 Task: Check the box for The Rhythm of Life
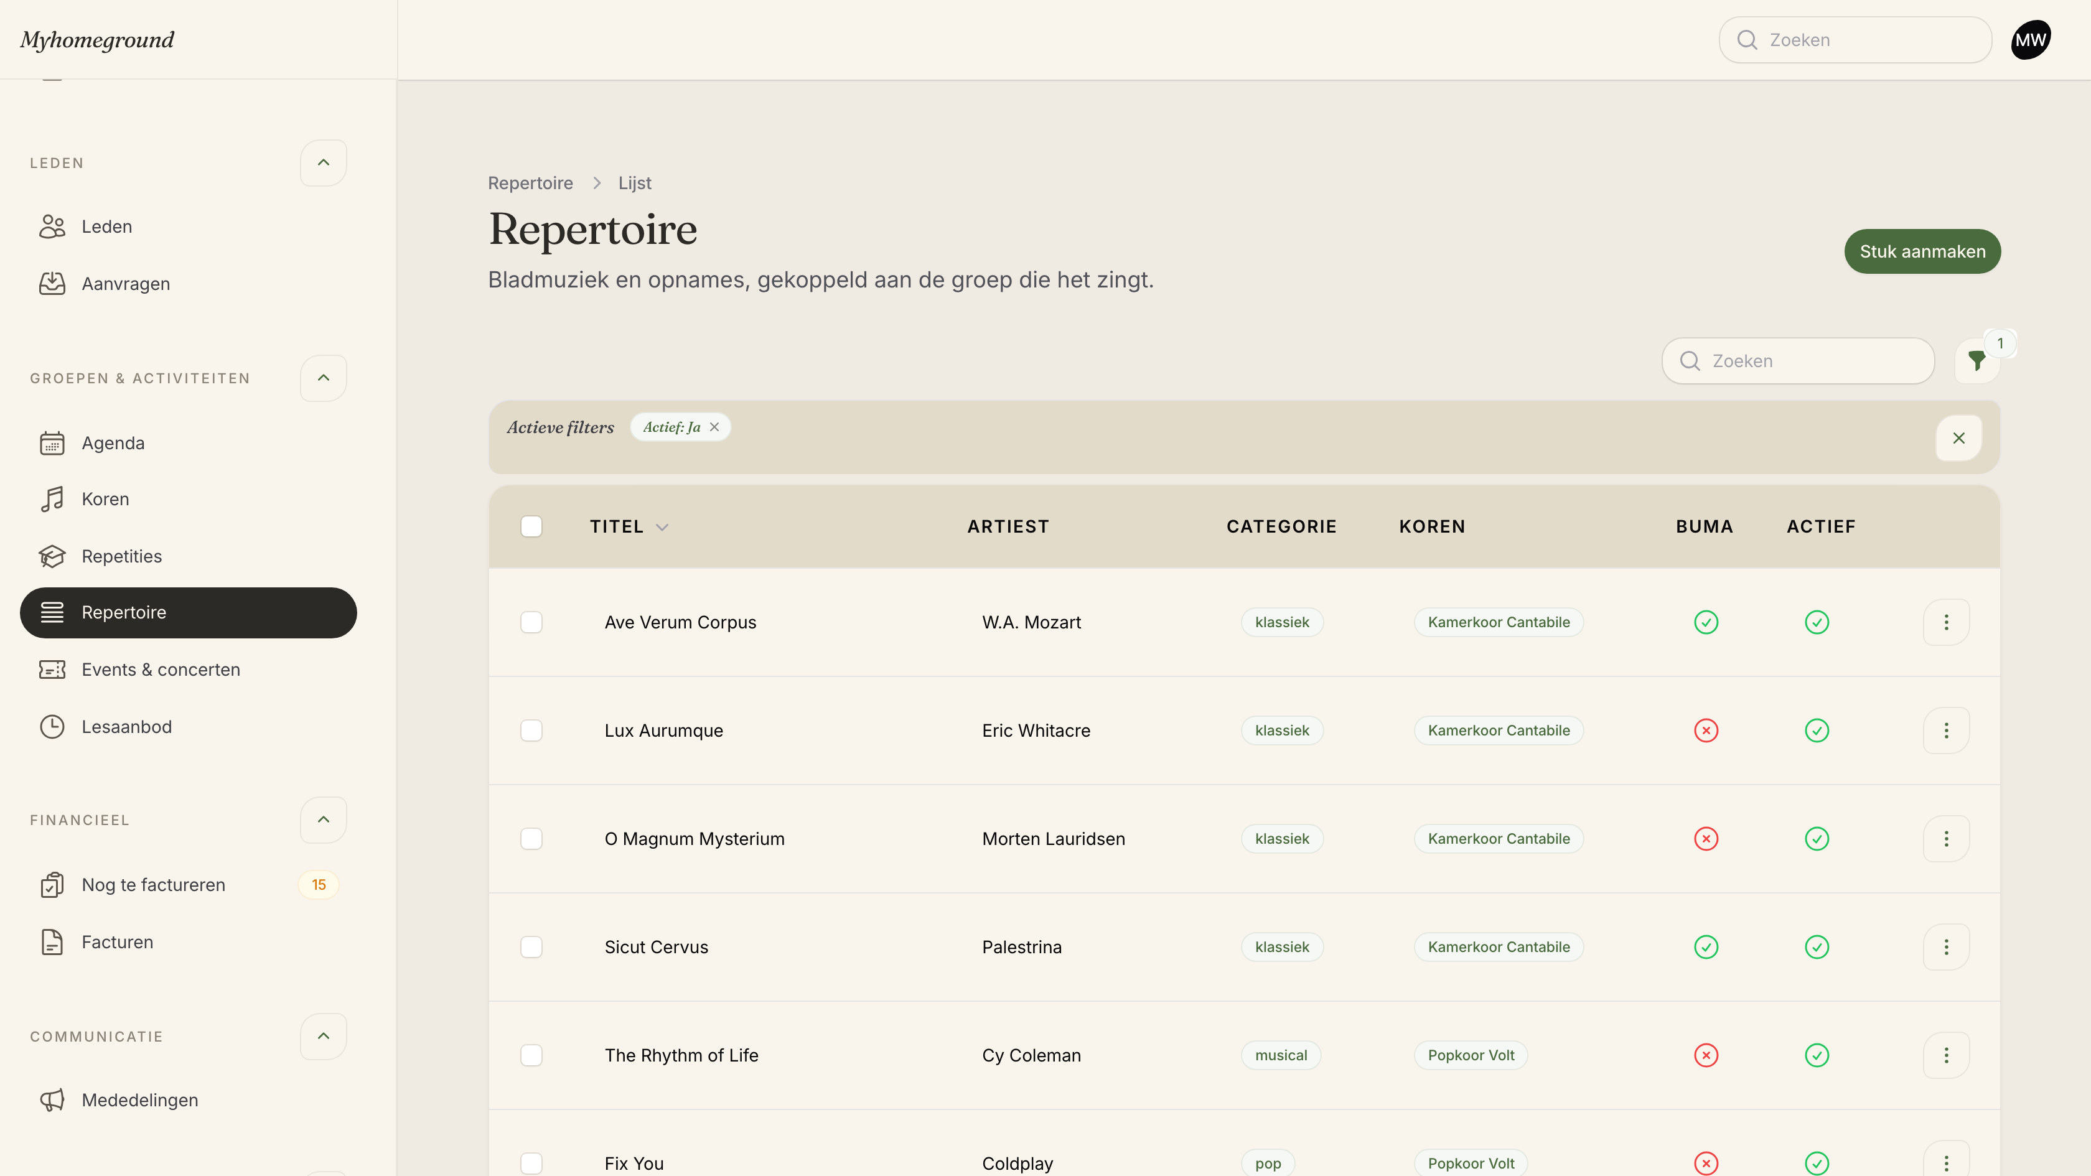(x=531, y=1055)
